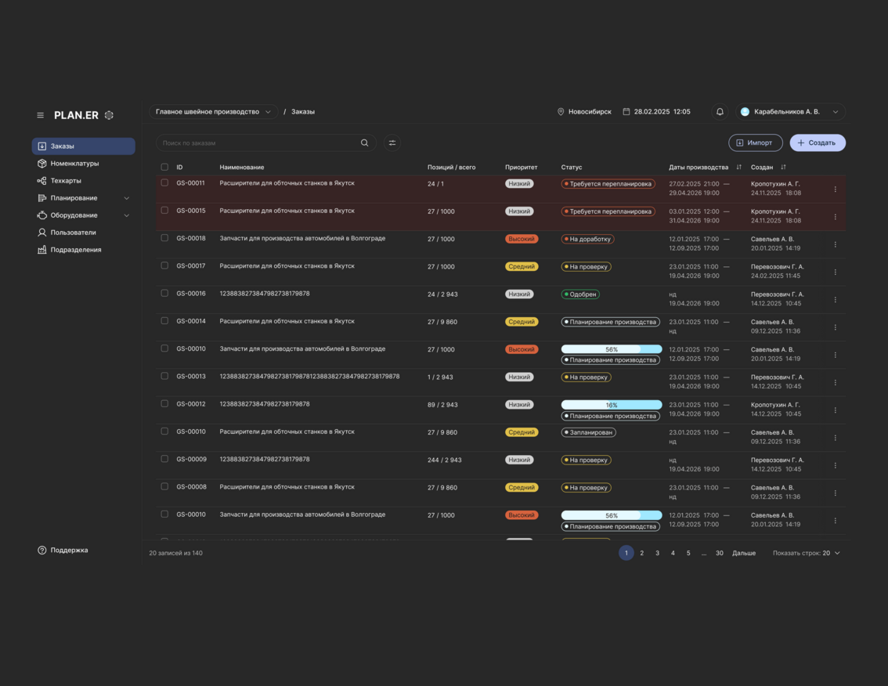Open the Главное швейное производство dropdown
This screenshot has width=888, height=686.
coord(213,112)
